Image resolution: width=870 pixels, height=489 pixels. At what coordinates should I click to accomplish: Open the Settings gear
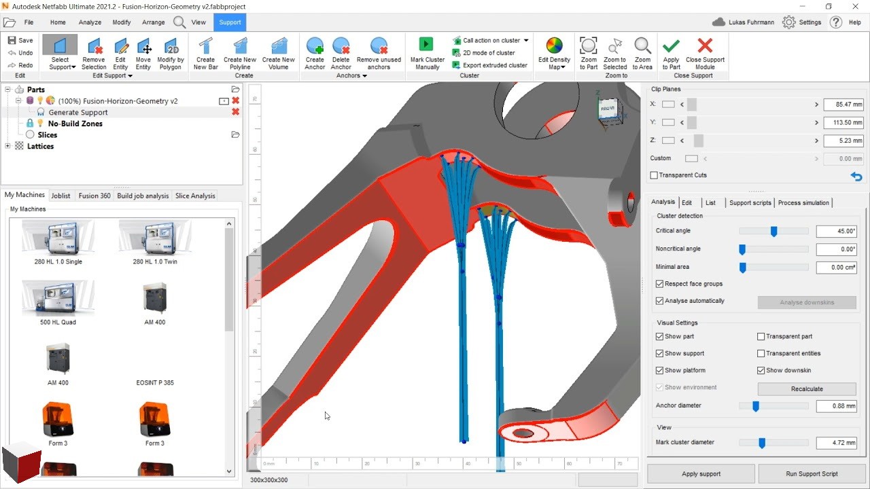788,22
